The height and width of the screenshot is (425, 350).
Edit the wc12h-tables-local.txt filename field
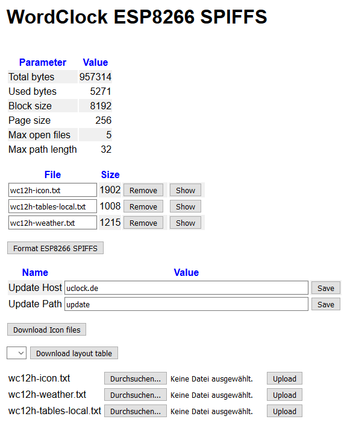click(52, 206)
